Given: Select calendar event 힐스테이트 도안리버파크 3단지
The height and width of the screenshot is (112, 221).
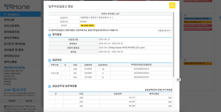Looking at the screenshot, I should (x=198, y=29).
